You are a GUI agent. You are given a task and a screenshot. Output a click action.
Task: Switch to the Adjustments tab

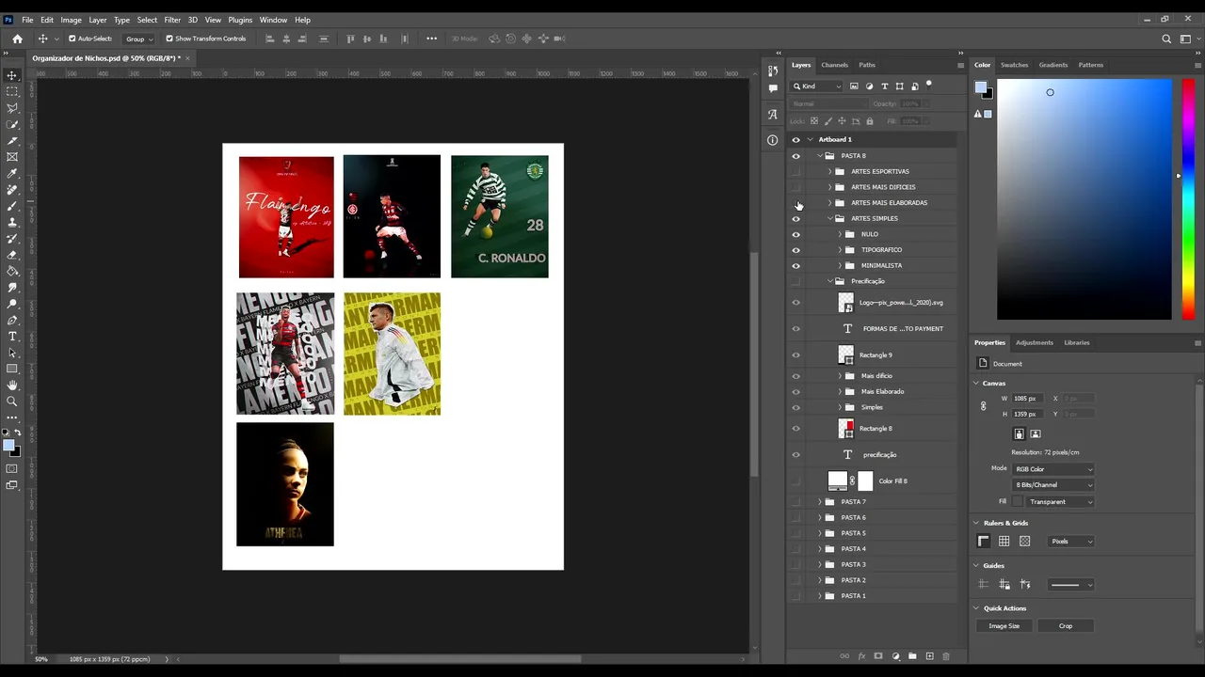coord(1035,342)
